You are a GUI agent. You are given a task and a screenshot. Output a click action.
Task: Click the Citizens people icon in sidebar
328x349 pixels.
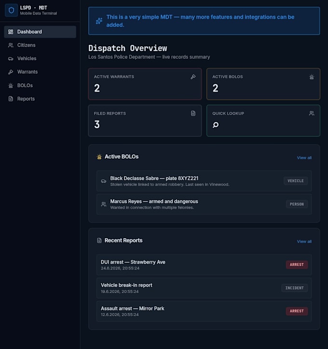tap(11, 45)
